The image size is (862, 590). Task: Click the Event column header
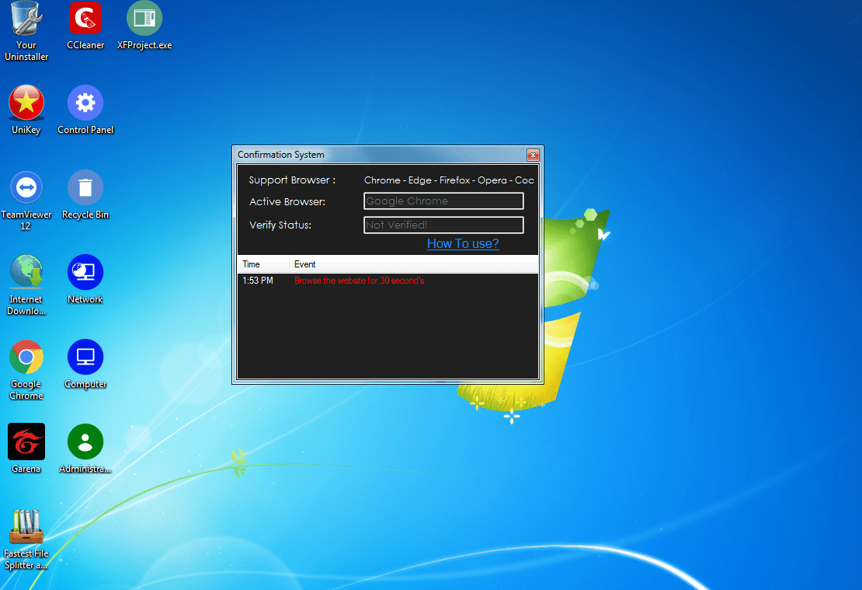413,264
